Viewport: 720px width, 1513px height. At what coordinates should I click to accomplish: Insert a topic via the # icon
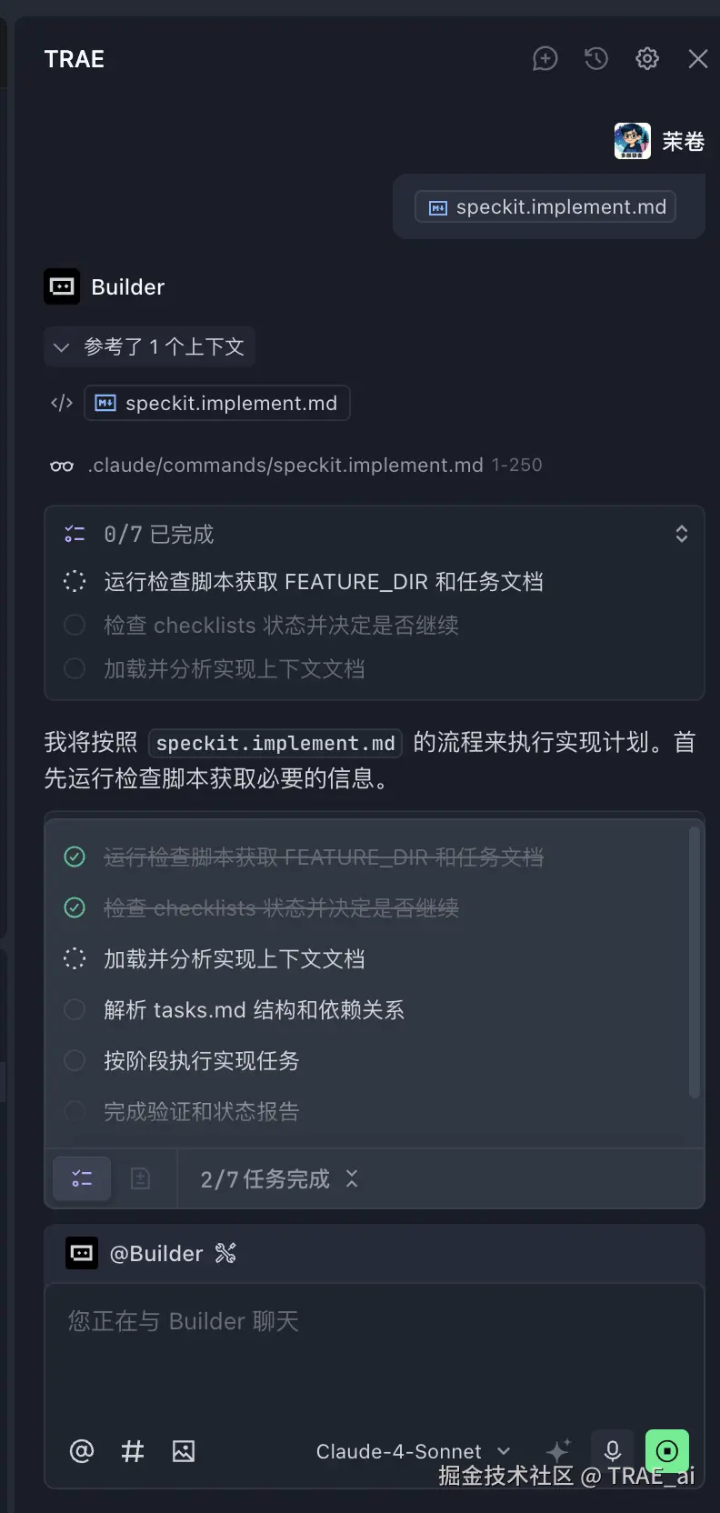tap(132, 1451)
